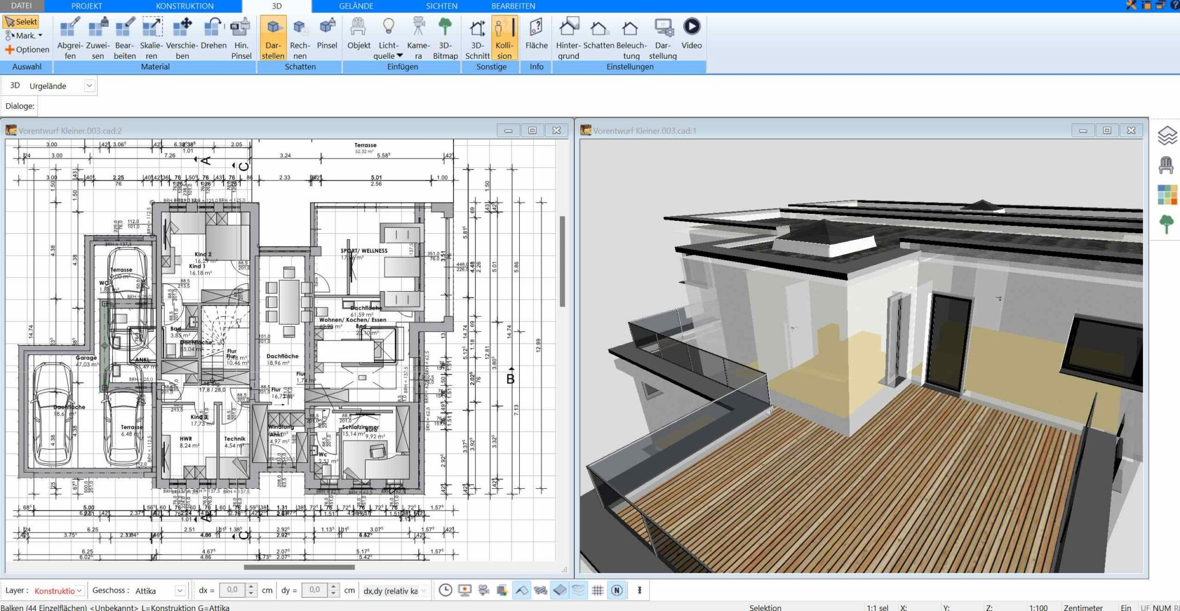
Task: Open the KONSTRUKTION ribbon tab
Action: click(184, 6)
